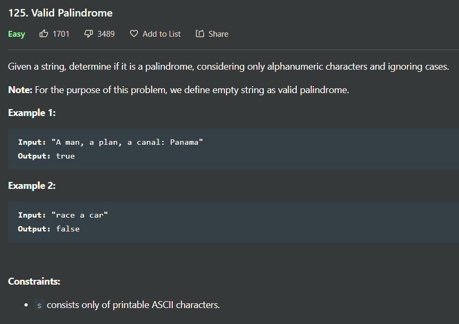This screenshot has width=459, height=324.
Task: Select the Share text label
Action: coord(219,34)
